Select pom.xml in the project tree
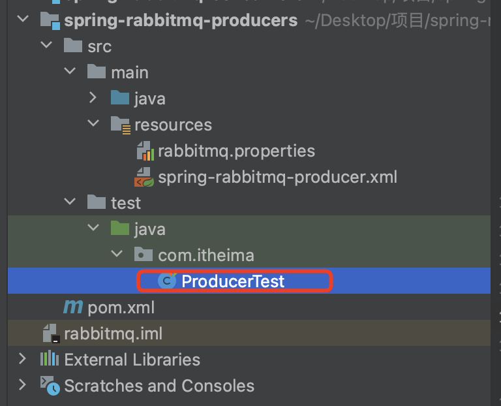Screen dimensions: 501x406 [121, 307]
